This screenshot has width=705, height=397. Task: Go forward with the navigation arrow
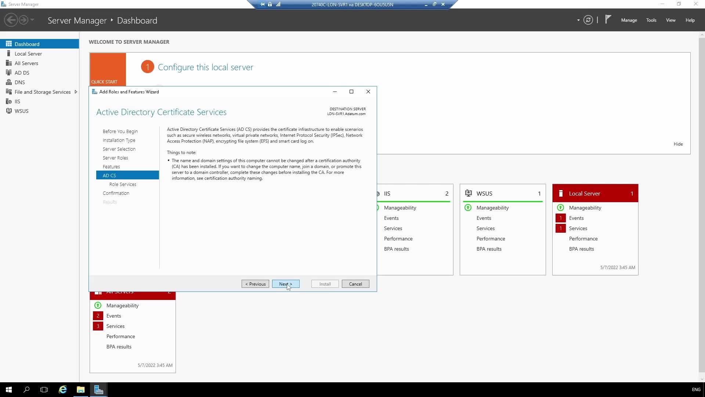tap(23, 20)
